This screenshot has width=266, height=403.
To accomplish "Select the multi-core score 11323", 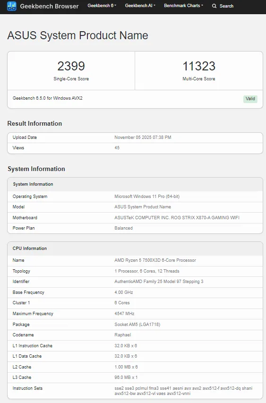I will [x=198, y=66].
